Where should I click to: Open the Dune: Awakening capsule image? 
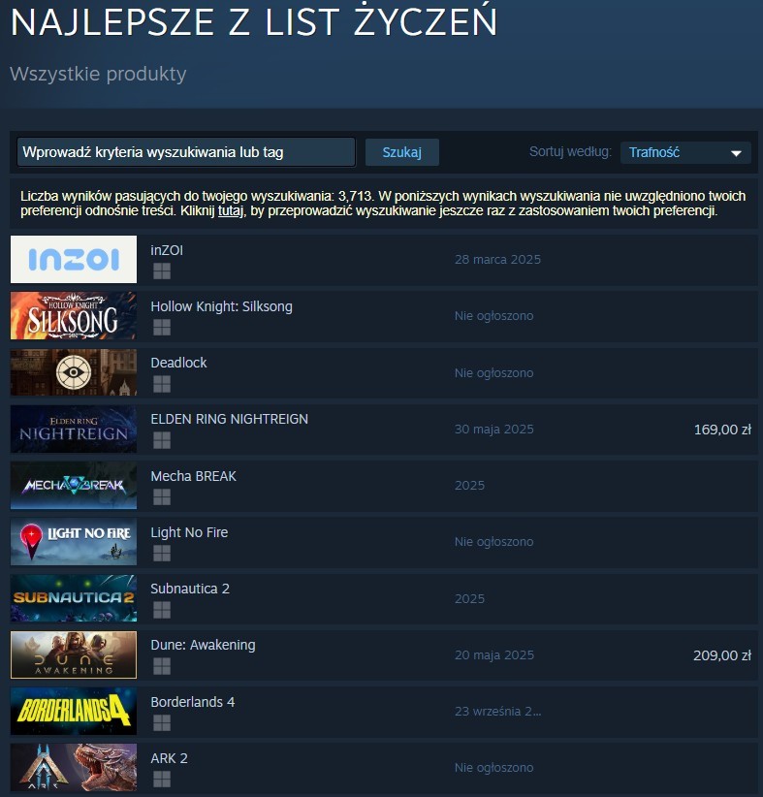(x=74, y=654)
